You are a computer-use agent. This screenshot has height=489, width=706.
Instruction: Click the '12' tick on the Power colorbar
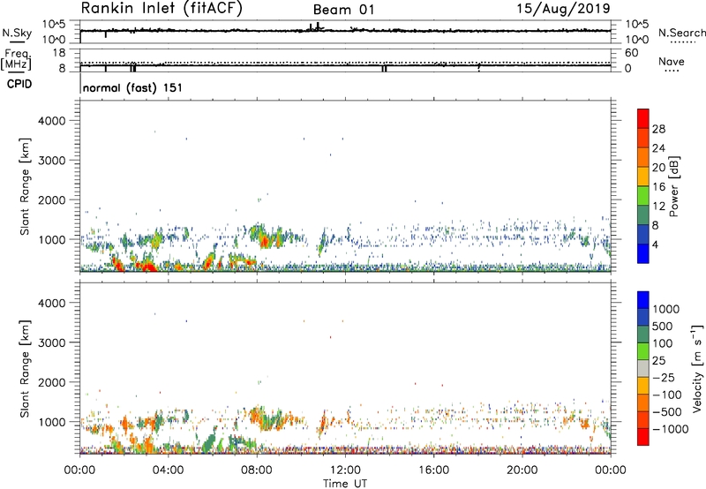coord(658,207)
